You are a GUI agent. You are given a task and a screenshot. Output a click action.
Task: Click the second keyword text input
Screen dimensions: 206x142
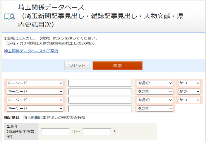pos(100,92)
